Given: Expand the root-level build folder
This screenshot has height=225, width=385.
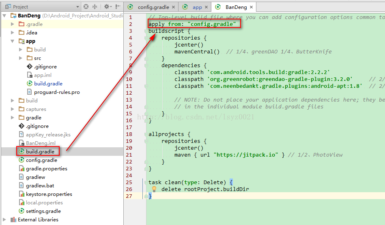Looking at the screenshot, I should [x=13, y=100].
